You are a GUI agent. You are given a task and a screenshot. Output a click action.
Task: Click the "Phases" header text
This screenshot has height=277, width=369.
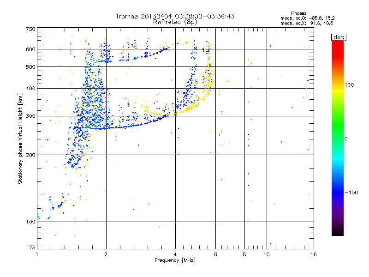coord(298,13)
